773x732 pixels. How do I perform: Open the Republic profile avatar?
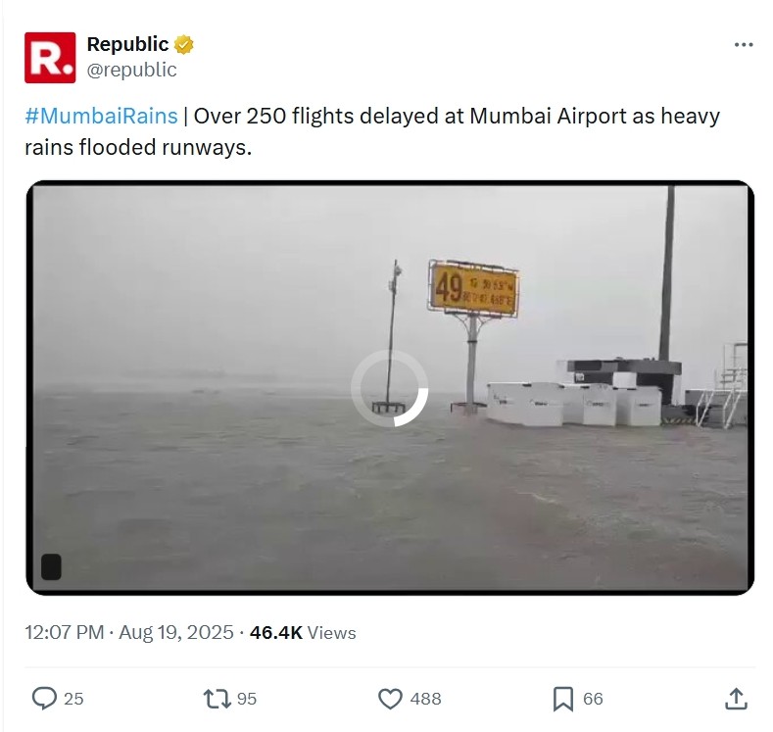tap(50, 58)
